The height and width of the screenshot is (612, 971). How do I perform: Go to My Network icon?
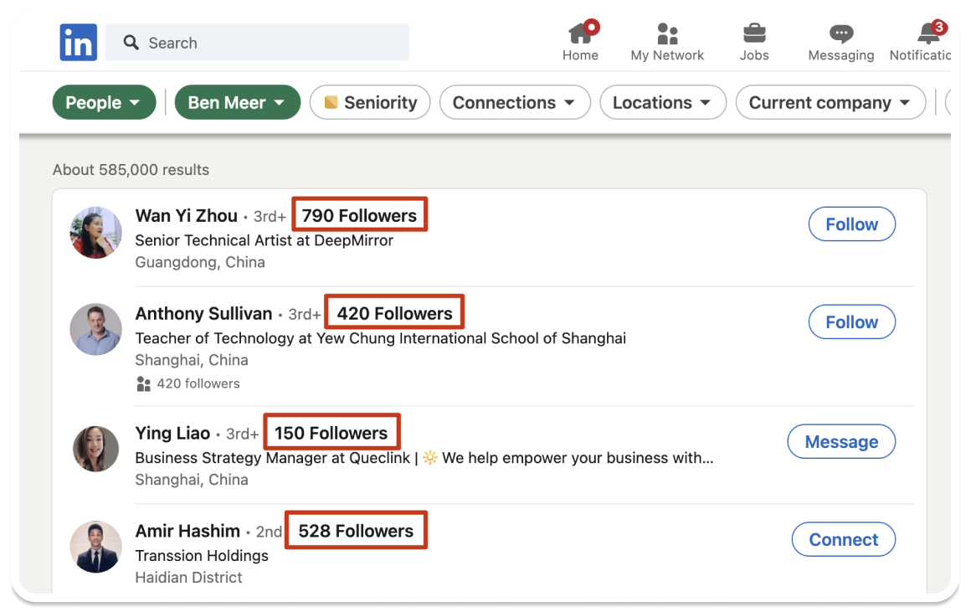(x=667, y=33)
